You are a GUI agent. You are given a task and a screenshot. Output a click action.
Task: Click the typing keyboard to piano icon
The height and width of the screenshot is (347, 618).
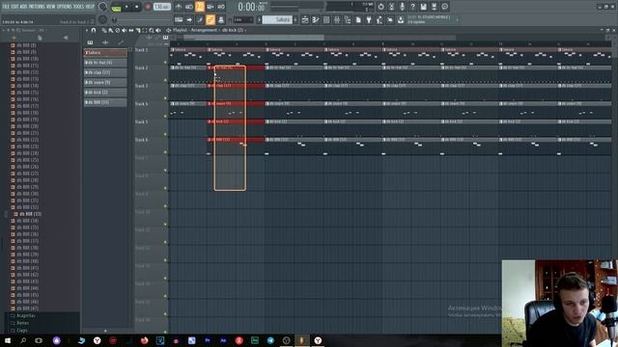179,19
